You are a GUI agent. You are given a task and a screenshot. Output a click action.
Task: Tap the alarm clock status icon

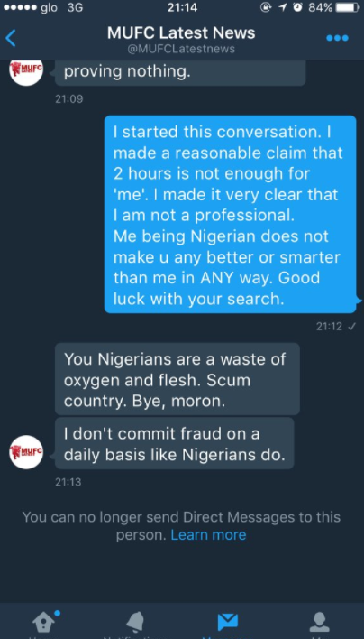[298, 7]
